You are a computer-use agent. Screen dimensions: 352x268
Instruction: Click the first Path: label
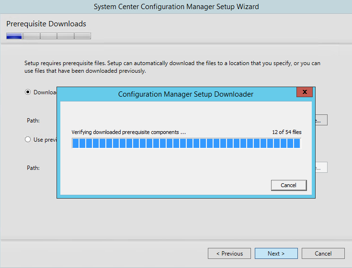coord(33,121)
